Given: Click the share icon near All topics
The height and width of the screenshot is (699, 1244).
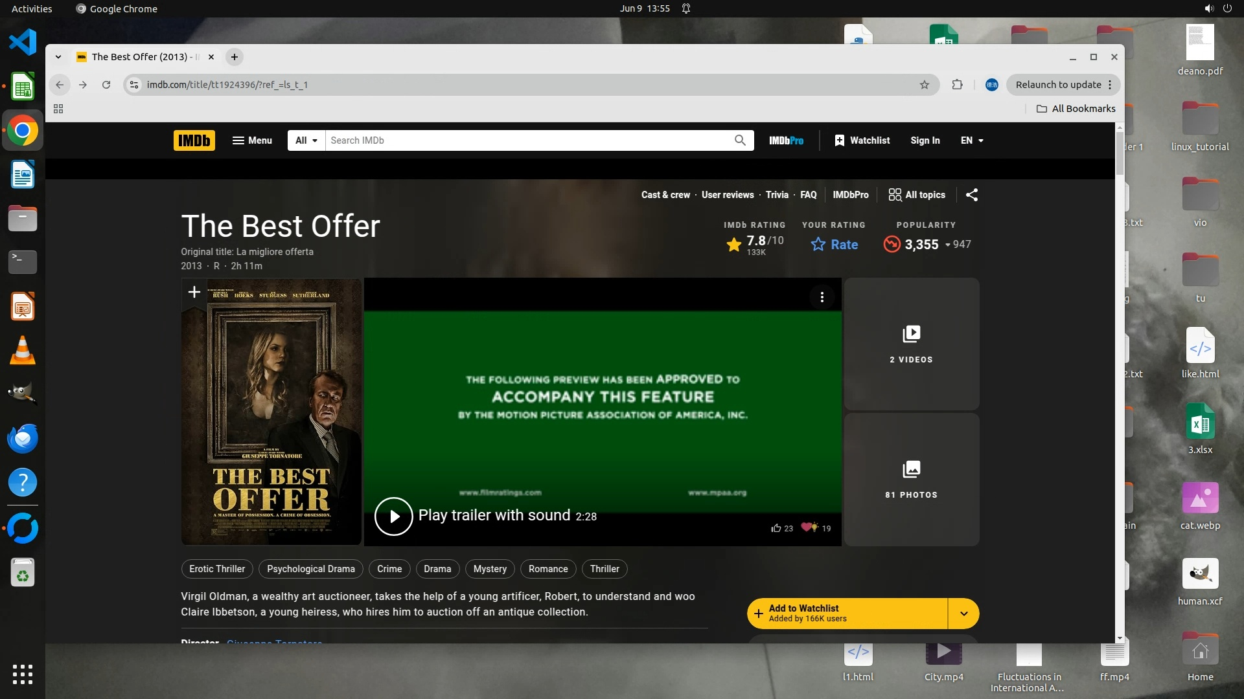Looking at the screenshot, I should tap(971, 195).
